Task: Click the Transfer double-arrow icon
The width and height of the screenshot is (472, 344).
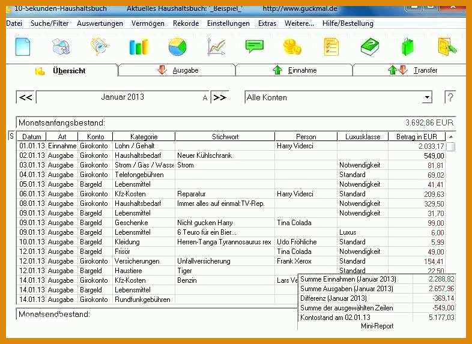Action: tap(398, 70)
